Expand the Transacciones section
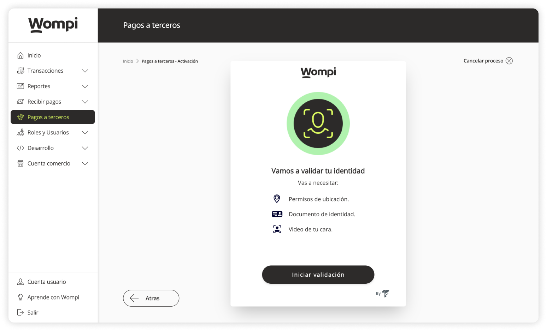The height and width of the screenshot is (331, 547). (x=85, y=71)
